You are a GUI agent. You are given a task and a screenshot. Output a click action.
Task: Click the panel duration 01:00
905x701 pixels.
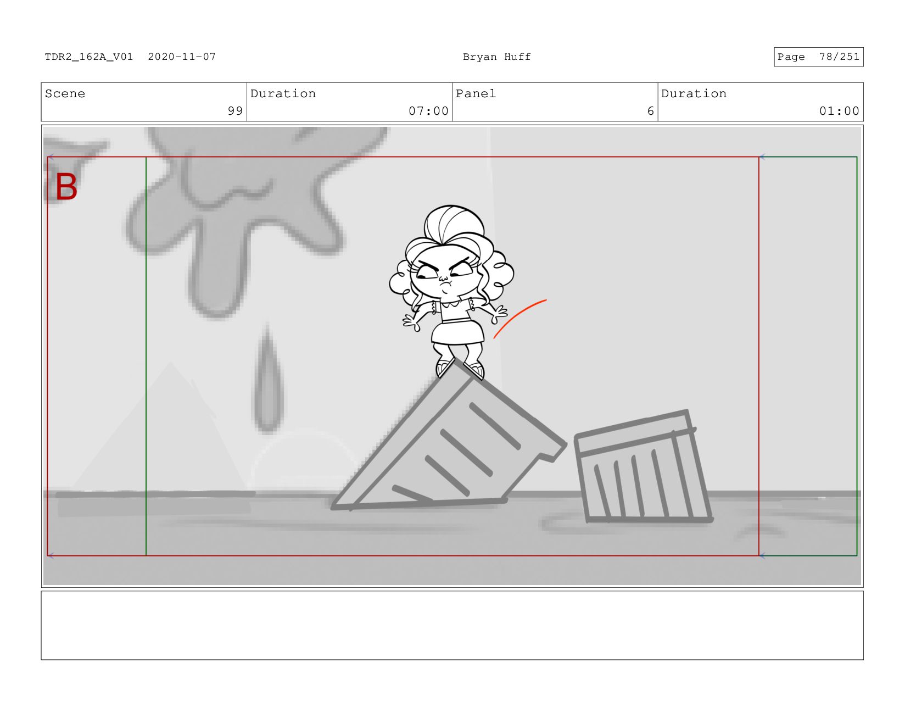tap(839, 111)
